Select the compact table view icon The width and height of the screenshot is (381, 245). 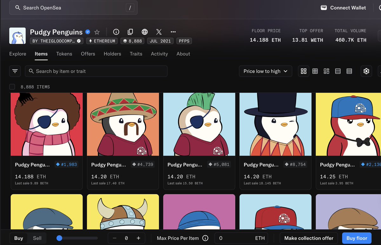tap(349, 71)
